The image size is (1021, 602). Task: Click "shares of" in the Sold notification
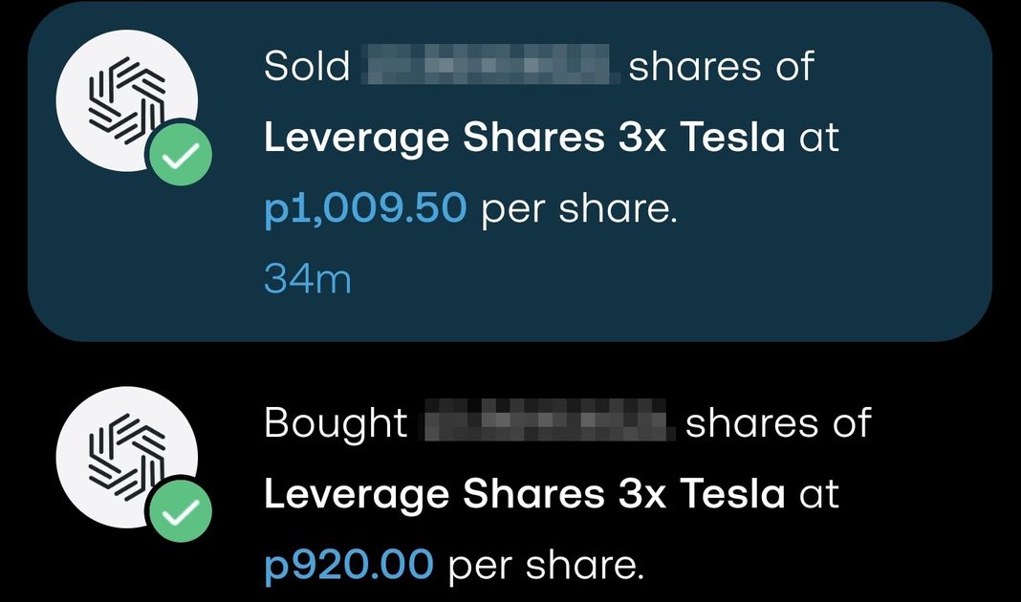(x=721, y=67)
